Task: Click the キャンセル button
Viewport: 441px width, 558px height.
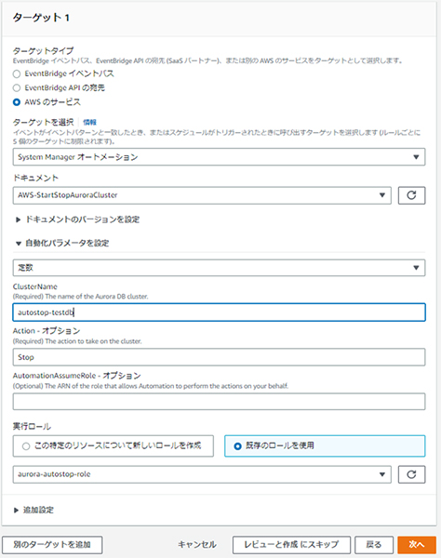Action: [197, 545]
